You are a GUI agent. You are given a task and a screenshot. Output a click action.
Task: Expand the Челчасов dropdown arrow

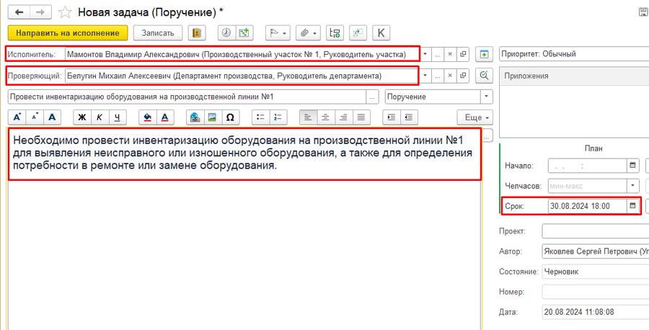click(632, 186)
